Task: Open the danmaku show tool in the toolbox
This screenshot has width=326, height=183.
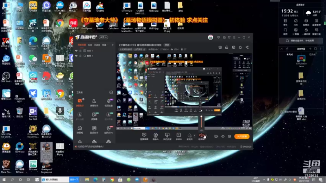Action: coord(80,129)
